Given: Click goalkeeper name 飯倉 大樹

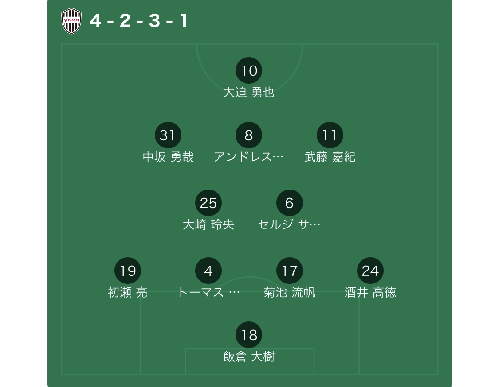Looking at the screenshot, I should (x=249, y=356).
